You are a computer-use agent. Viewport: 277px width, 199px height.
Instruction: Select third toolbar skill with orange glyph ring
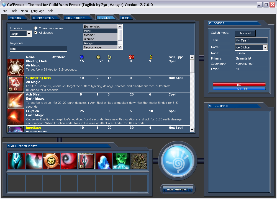[52, 161]
